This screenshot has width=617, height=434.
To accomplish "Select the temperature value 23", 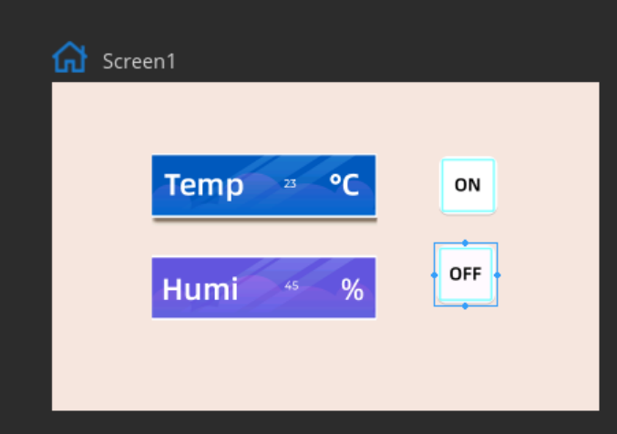I will click(x=290, y=183).
